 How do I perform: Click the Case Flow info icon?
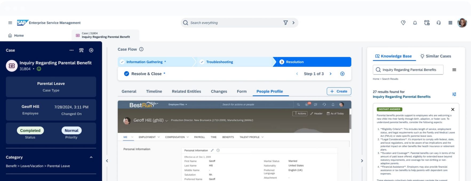pos(141,49)
